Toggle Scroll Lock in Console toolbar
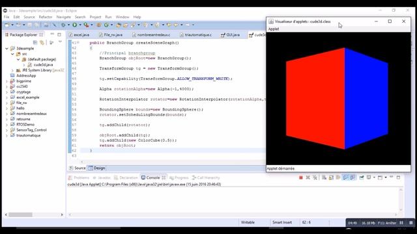This screenshot has height=234, width=417. tap(331, 177)
